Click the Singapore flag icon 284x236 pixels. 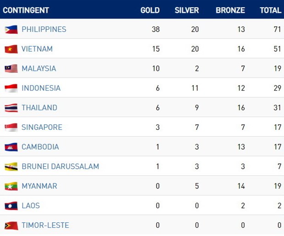[11, 128]
